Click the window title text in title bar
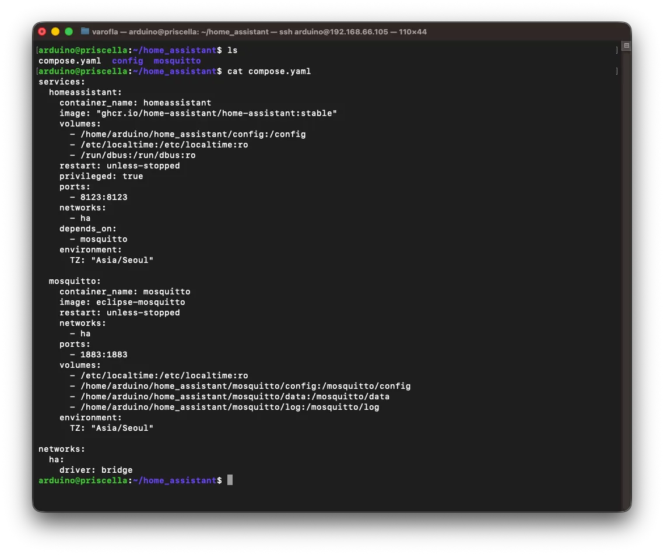664x555 pixels. click(x=259, y=31)
